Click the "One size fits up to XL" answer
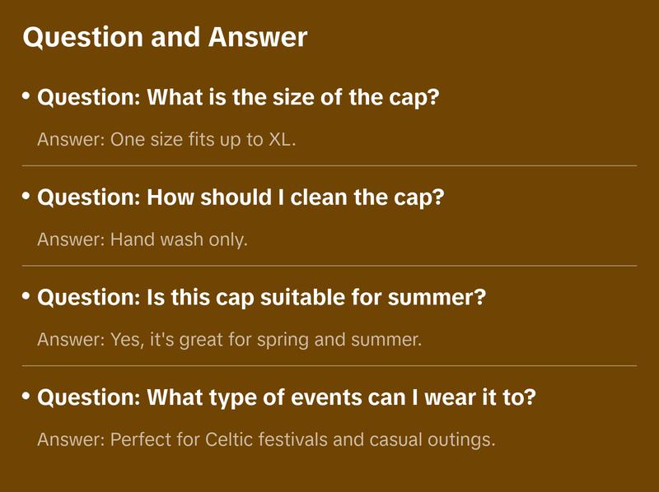 166,139
